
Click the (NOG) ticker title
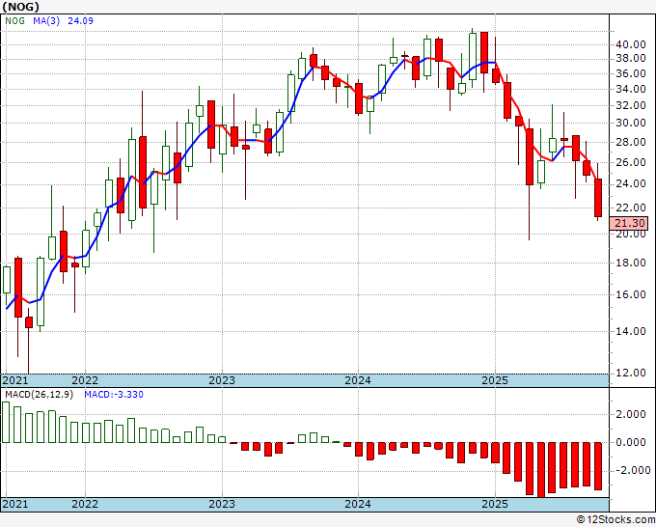(x=21, y=7)
